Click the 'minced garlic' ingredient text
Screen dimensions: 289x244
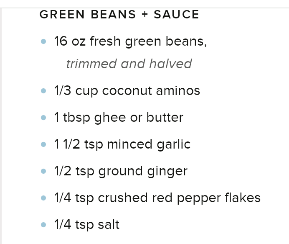coord(149,144)
